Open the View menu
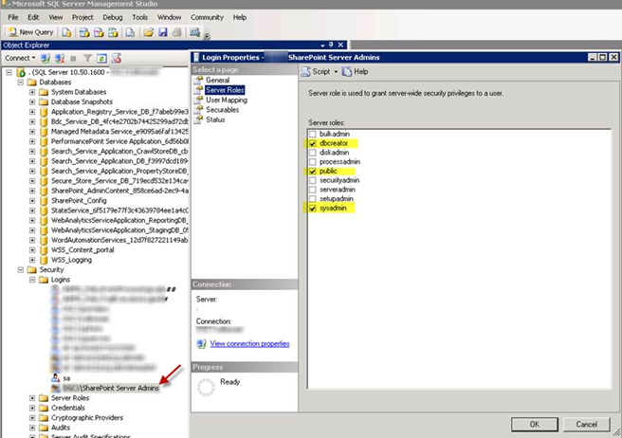622x438 pixels. pos(56,17)
